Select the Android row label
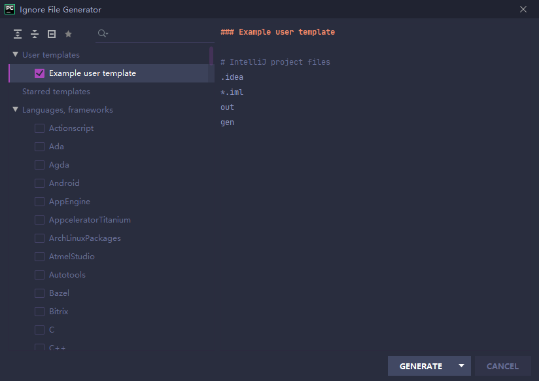The image size is (539, 381). pos(64,183)
